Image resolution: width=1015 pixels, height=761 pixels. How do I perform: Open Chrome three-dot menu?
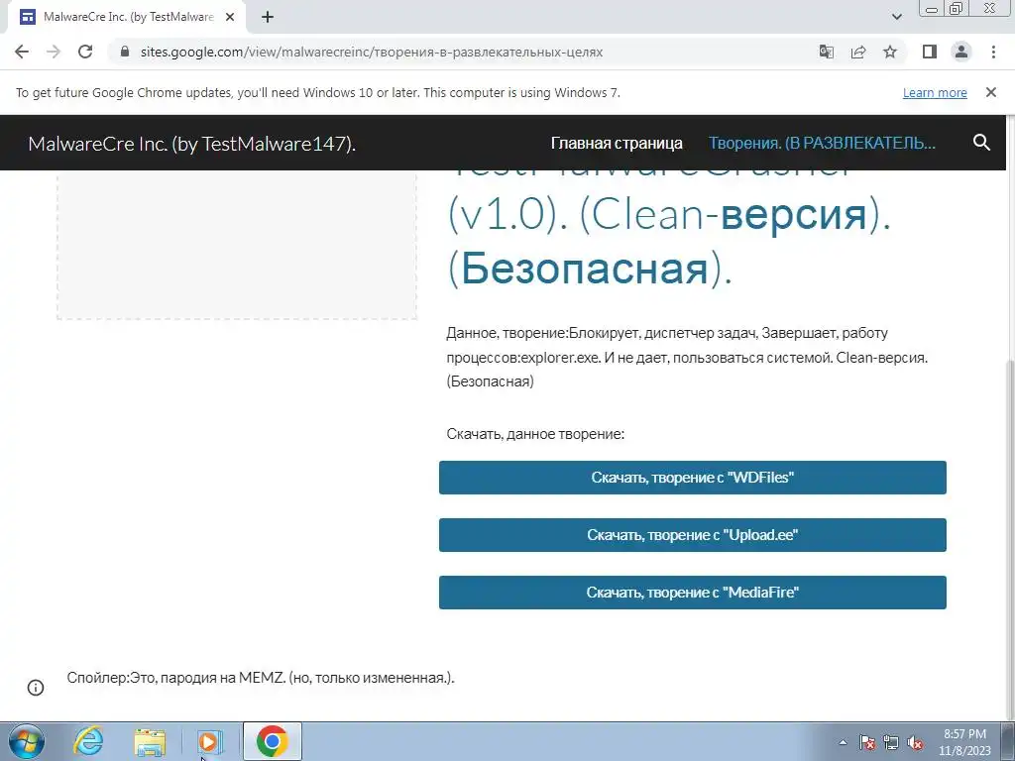point(993,52)
